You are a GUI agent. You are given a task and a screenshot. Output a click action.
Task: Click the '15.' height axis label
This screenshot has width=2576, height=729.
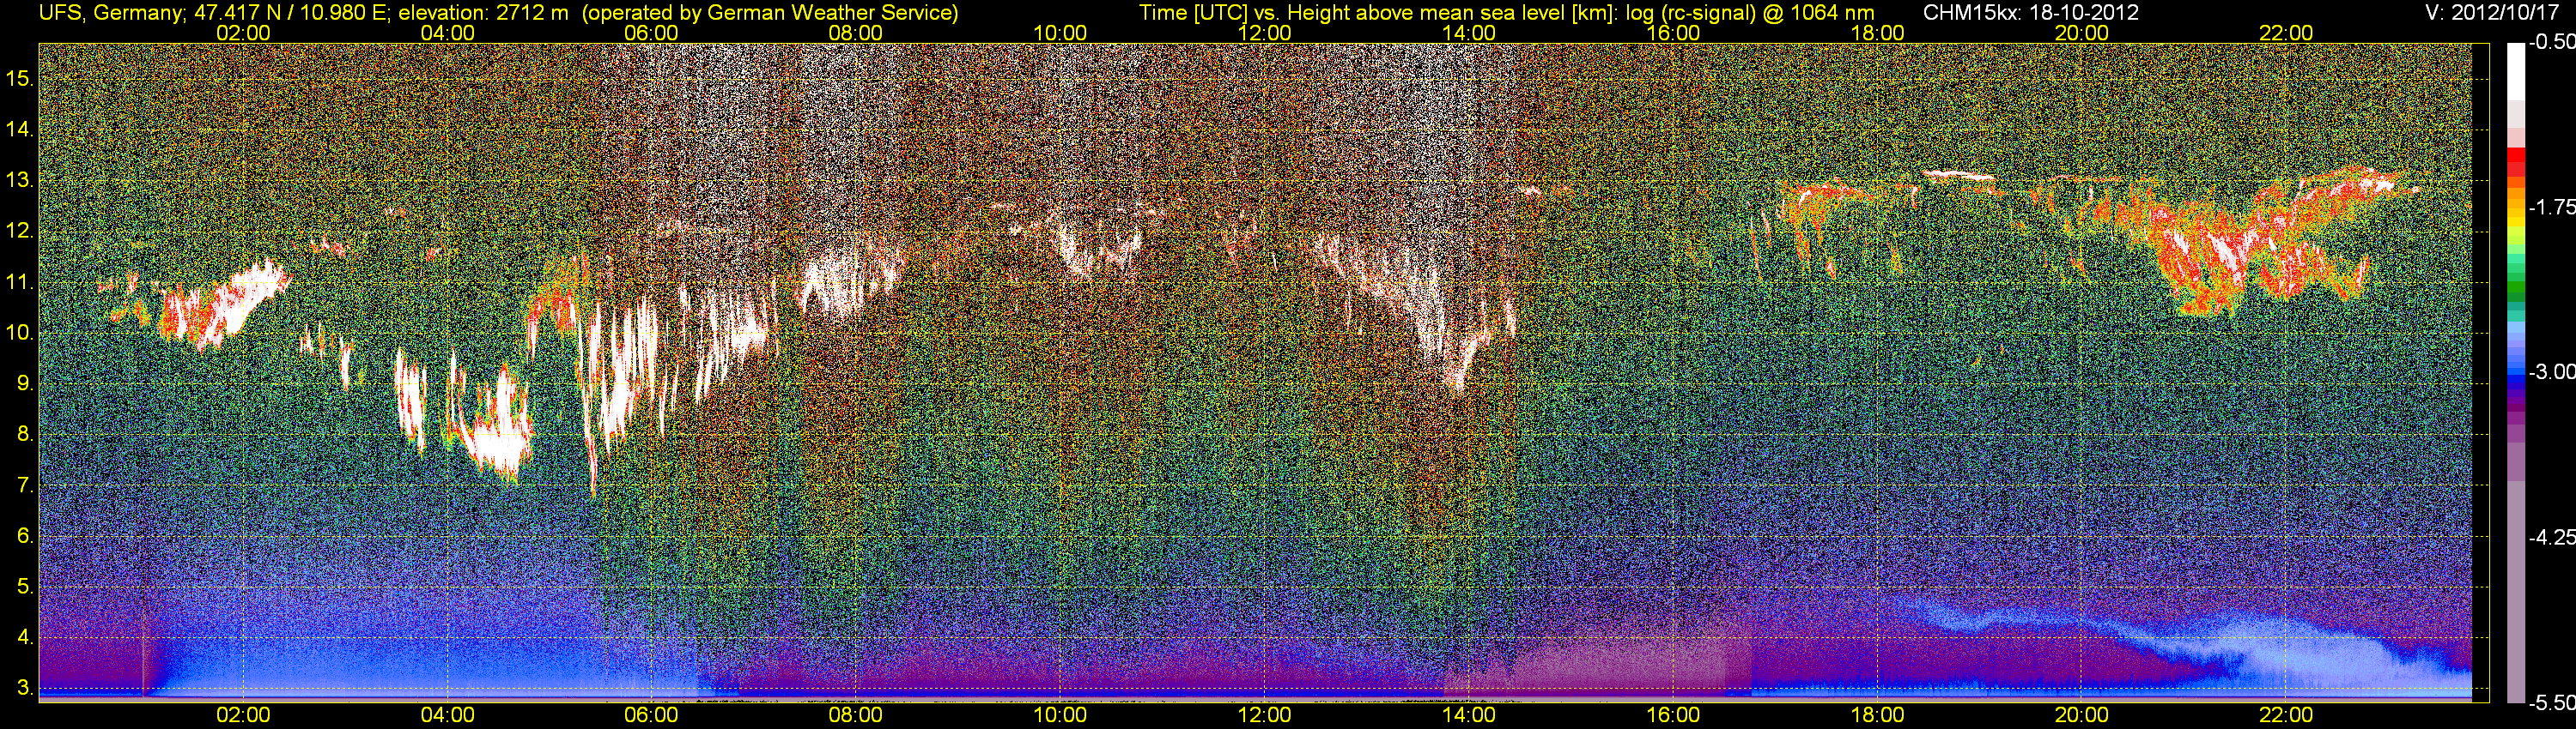pos(19,79)
